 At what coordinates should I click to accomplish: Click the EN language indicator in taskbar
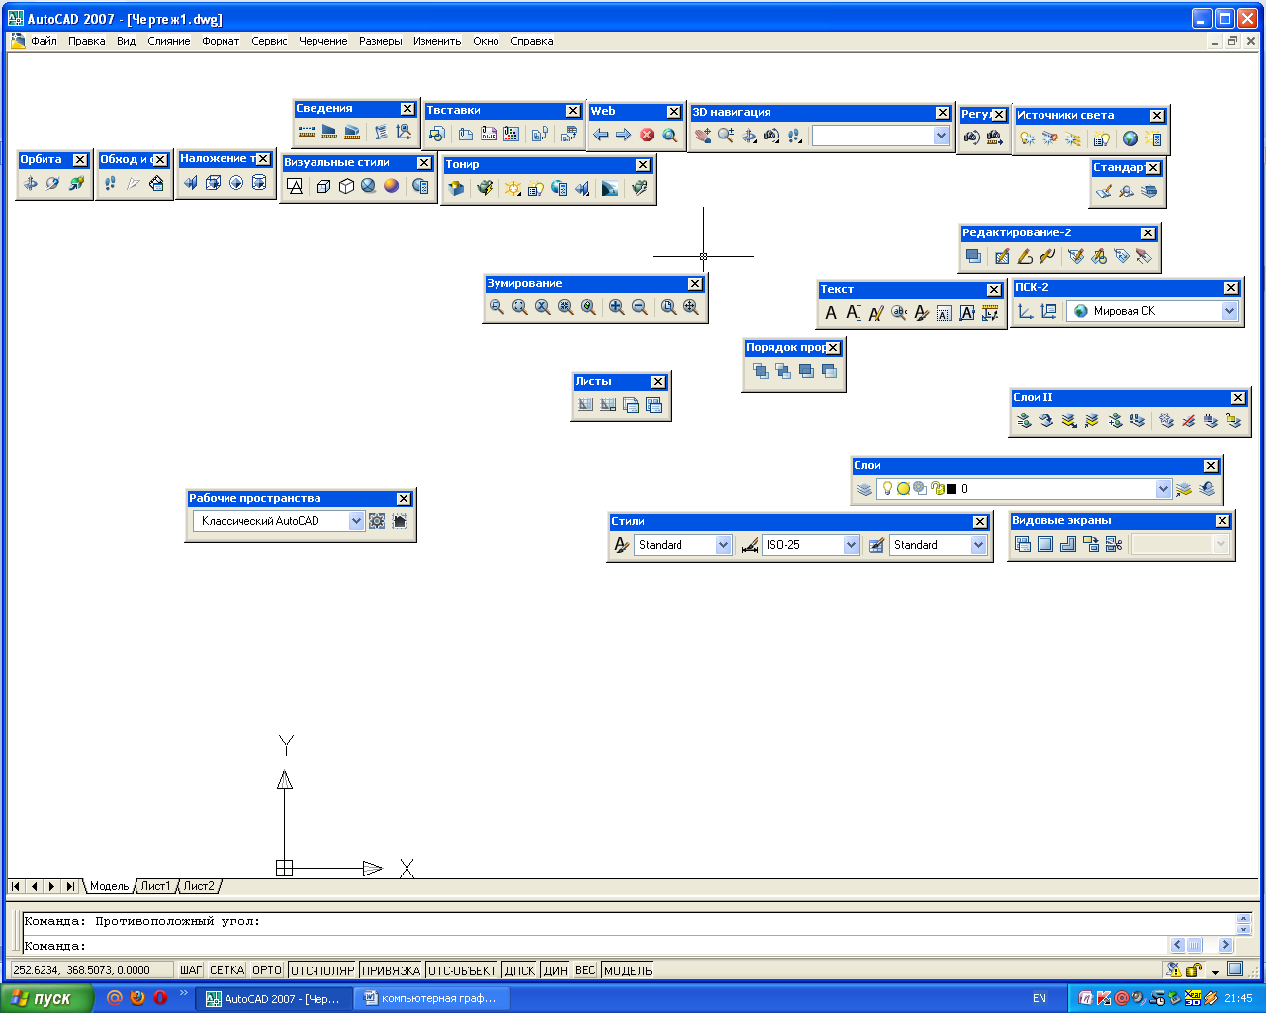1040,998
